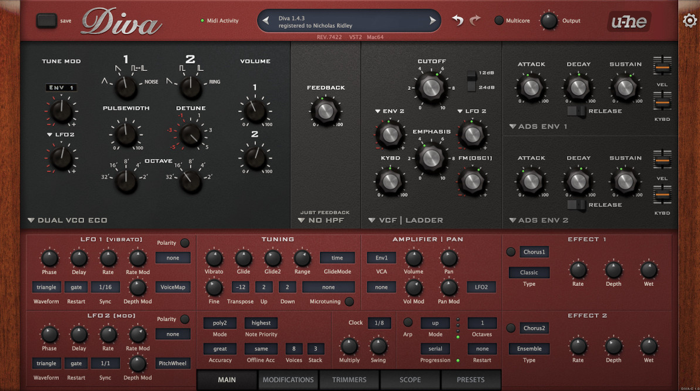This screenshot has width=700, height=391.
Task: Toggle LFO 1 Polarity button
Action: [184, 243]
